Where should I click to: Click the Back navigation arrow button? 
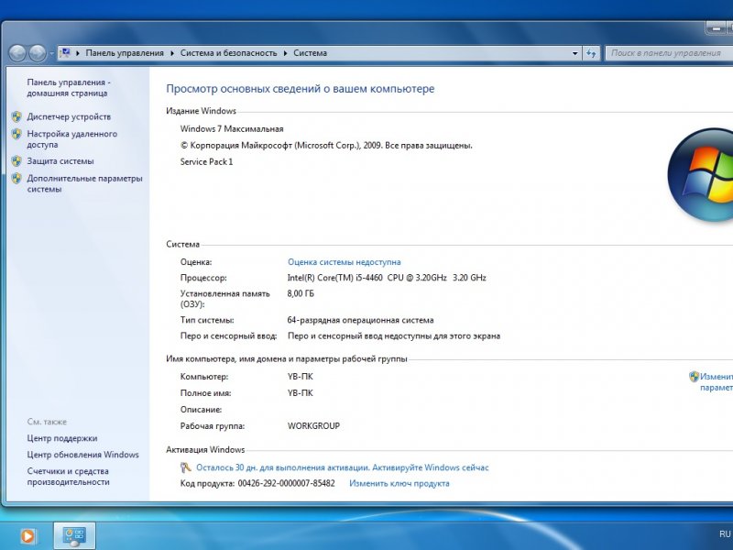(x=17, y=53)
